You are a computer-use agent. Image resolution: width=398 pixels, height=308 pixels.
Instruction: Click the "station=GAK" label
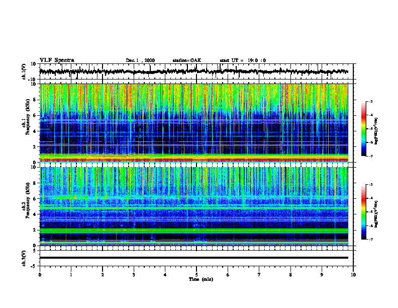pyautogui.click(x=187, y=60)
